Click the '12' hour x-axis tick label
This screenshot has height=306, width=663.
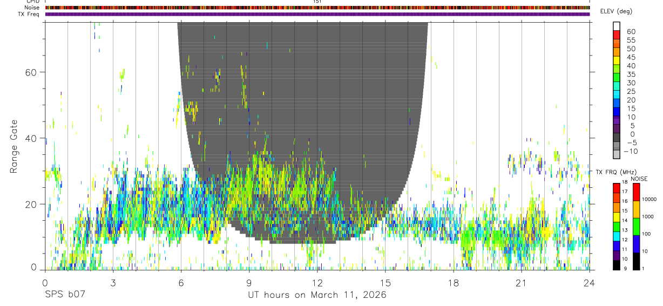[x=317, y=283]
